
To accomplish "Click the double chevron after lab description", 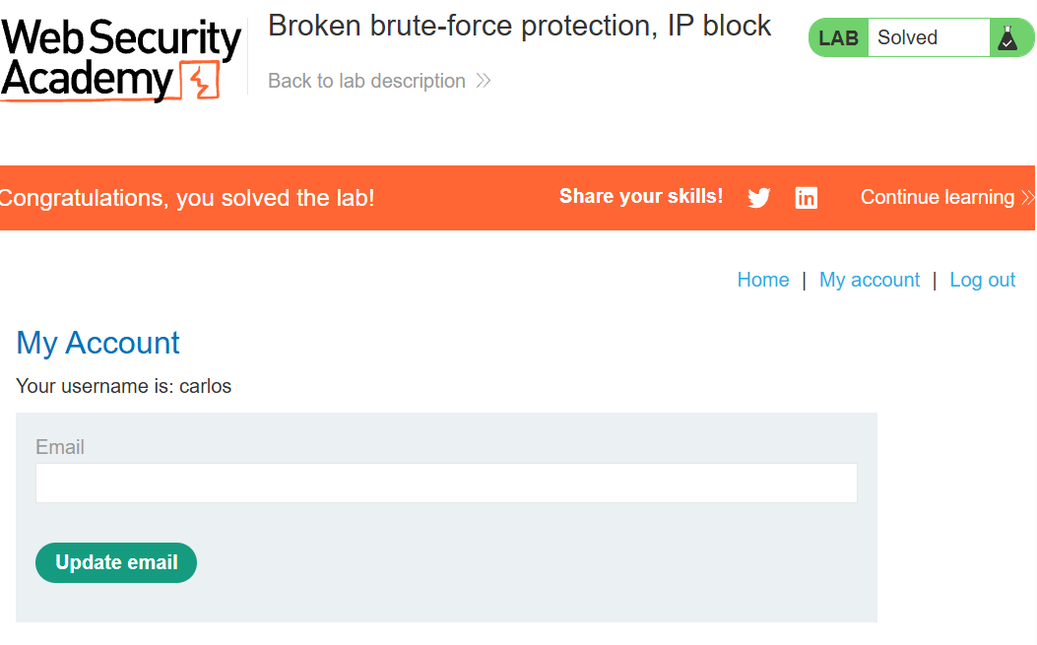I will tap(484, 81).
